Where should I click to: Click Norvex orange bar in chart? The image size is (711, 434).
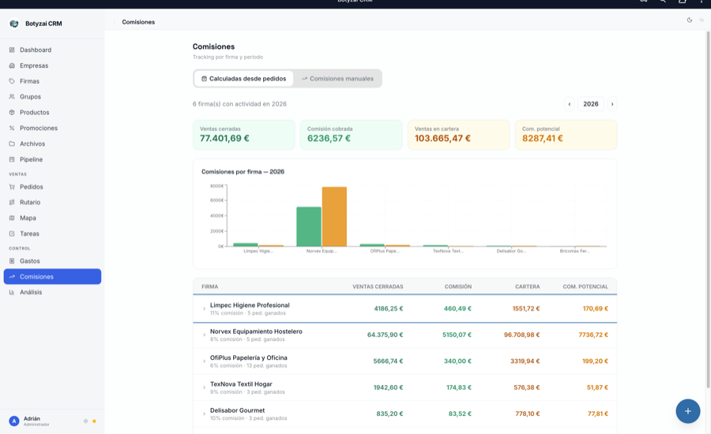334,216
